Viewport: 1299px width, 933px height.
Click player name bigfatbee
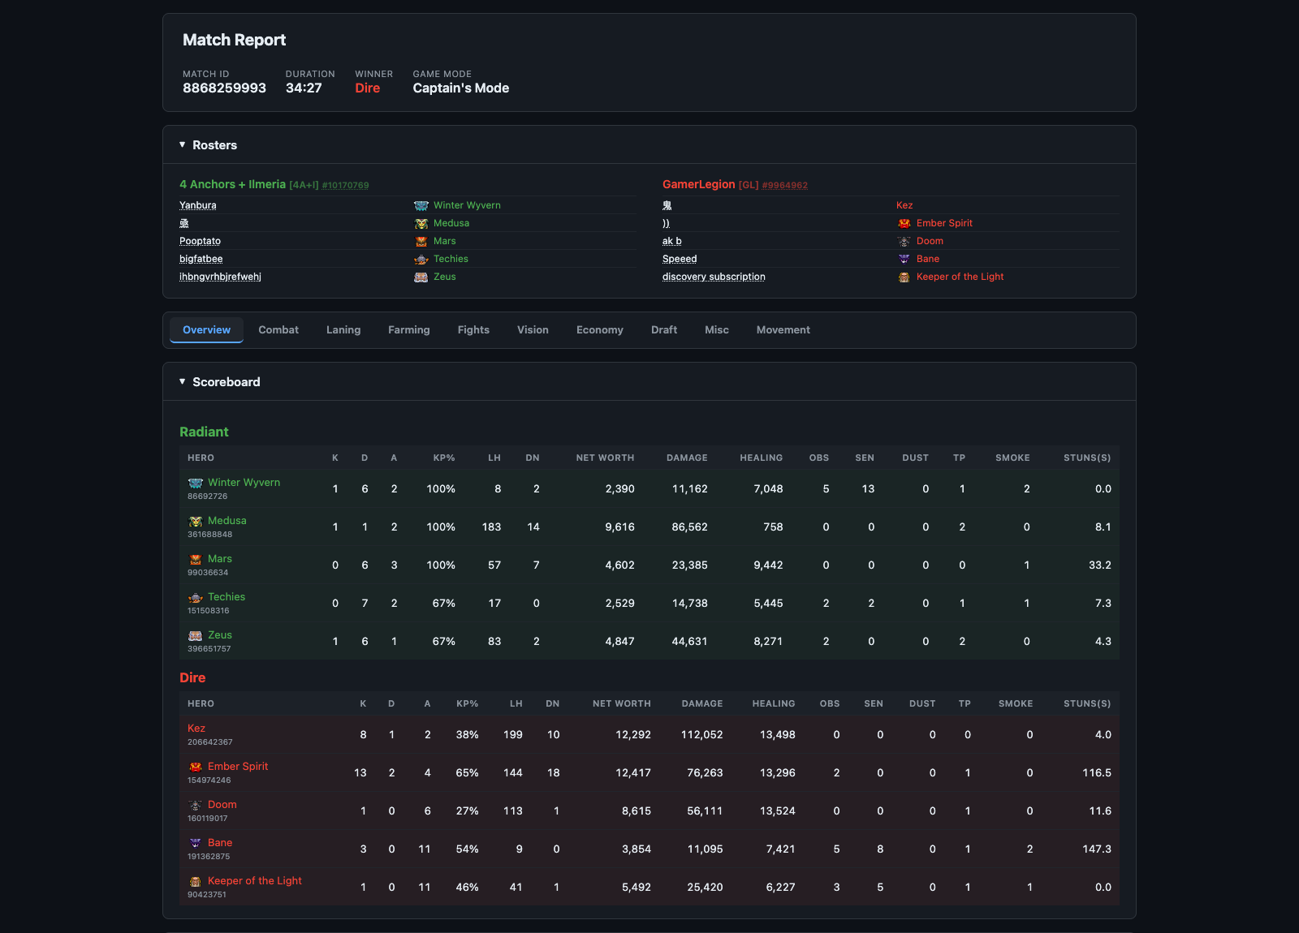tap(201, 260)
